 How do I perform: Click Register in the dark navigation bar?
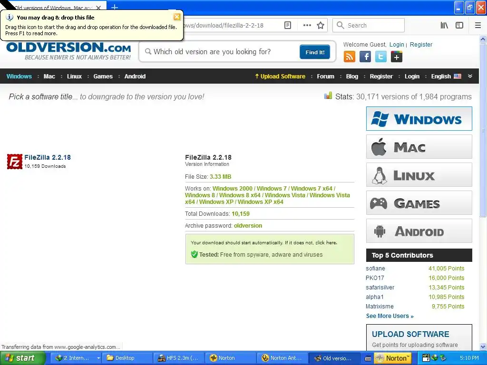click(x=381, y=77)
